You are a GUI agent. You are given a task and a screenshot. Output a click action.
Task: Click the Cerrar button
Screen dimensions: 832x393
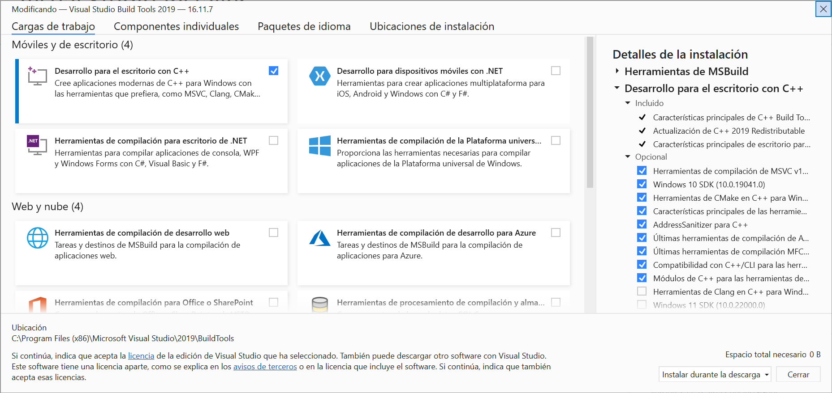click(798, 374)
